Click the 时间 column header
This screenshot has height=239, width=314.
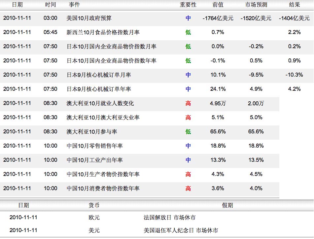51,5
